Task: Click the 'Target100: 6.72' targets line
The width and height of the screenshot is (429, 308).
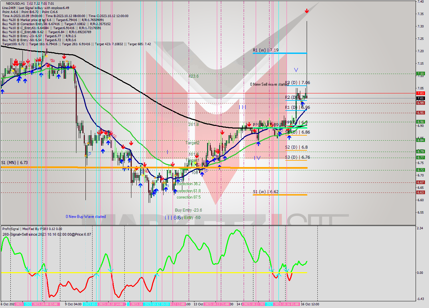Action: (76, 44)
